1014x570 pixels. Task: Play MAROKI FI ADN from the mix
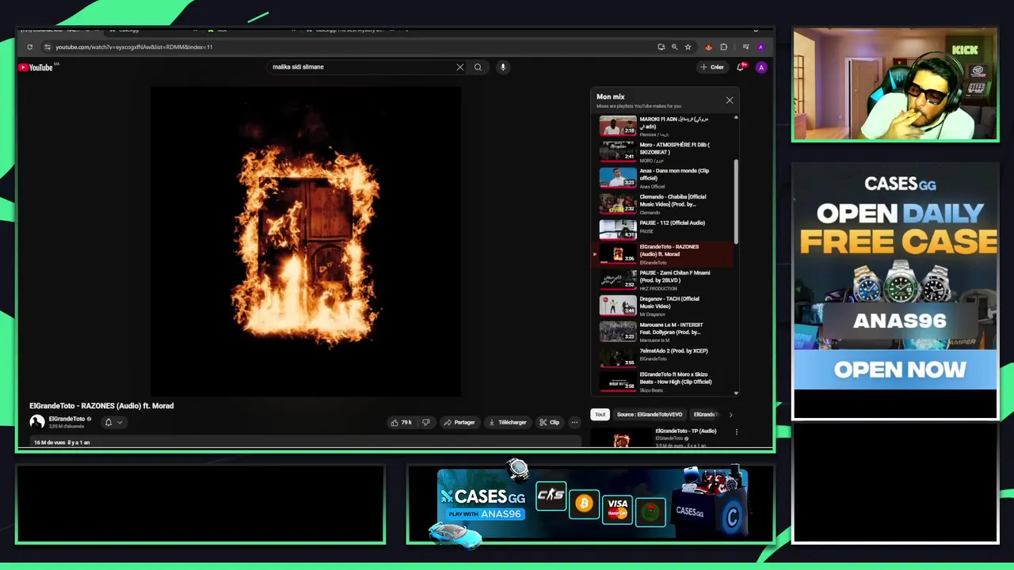(664, 126)
